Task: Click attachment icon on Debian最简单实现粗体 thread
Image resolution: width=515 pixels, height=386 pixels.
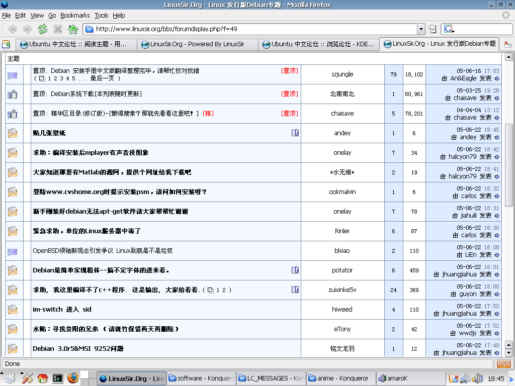Action: pyautogui.click(x=295, y=270)
